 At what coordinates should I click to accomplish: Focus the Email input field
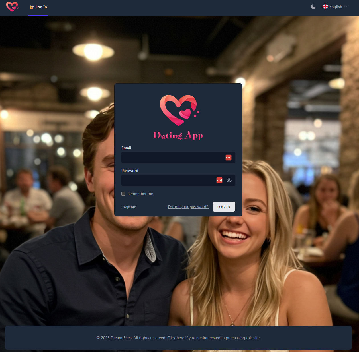172,158
